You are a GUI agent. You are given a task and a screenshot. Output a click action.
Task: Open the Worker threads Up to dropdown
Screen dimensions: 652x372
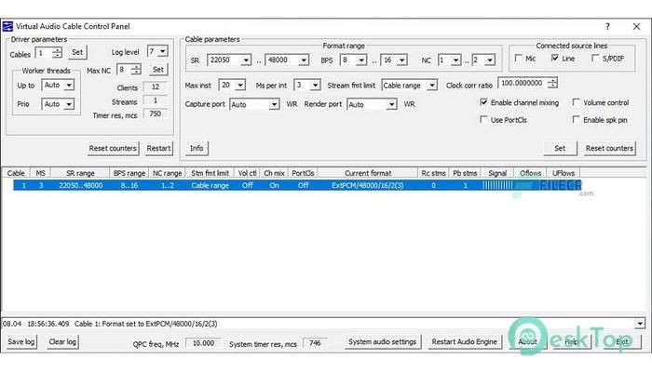[x=69, y=86]
